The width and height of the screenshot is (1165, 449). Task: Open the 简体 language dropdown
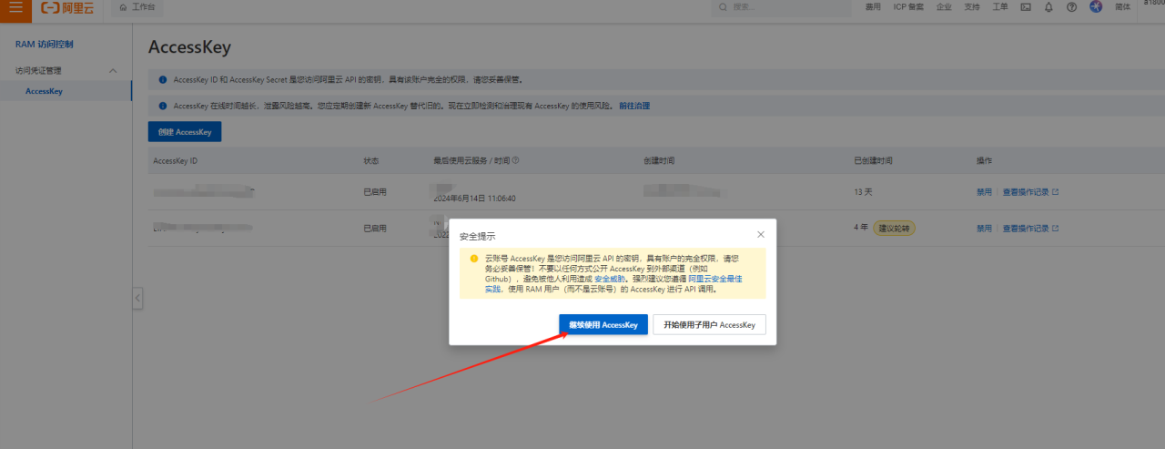pyautogui.click(x=1123, y=7)
